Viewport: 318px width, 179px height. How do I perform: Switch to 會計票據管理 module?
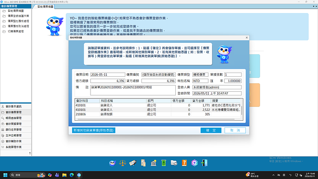[x=16, y=124]
